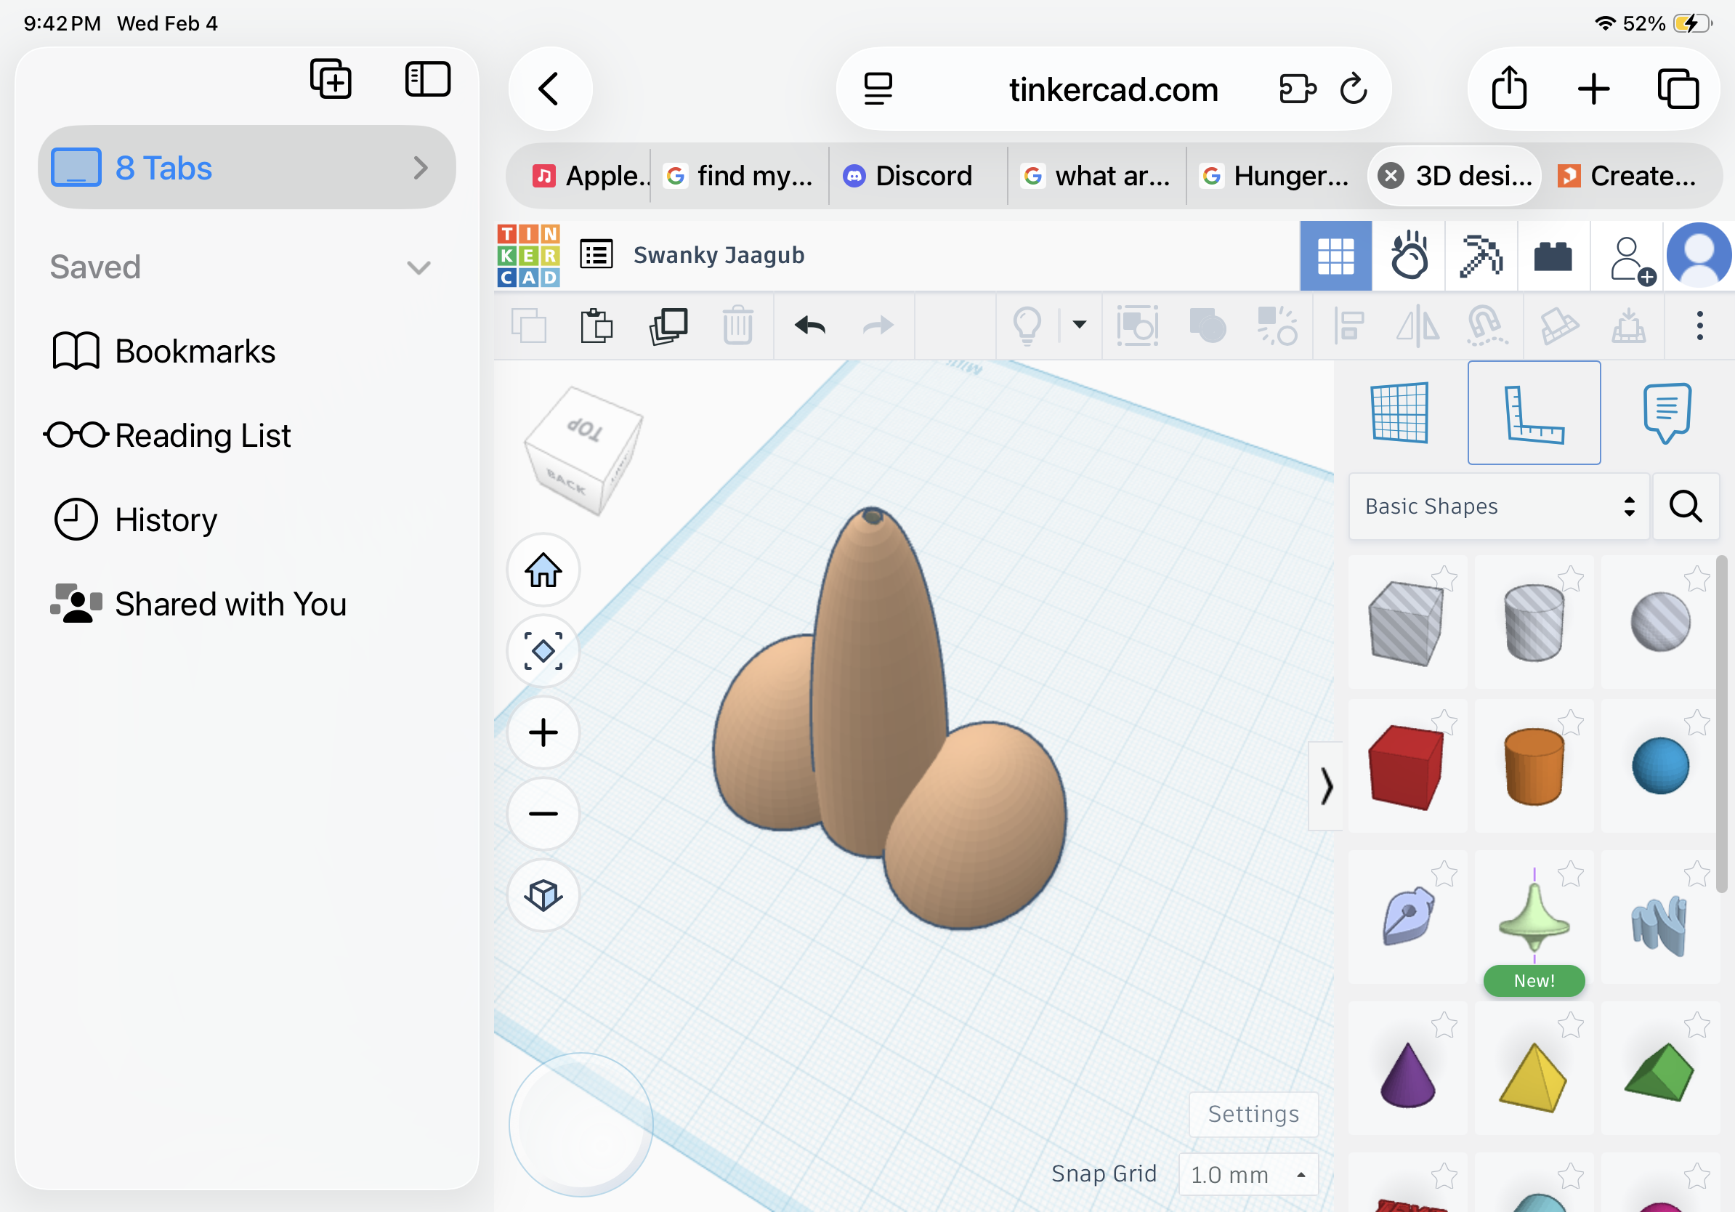
Task: Collapse the shapes panel with the chevron
Action: [x=1326, y=787]
